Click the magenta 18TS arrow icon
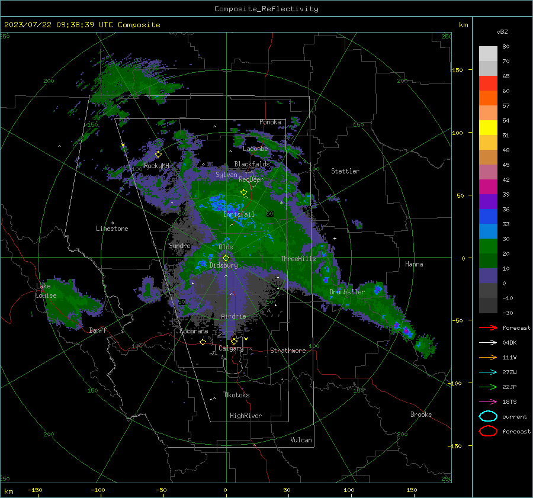Image resolution: width=533 pixels, height=498 pixels. pyautogui.click(x=488, y=402)
